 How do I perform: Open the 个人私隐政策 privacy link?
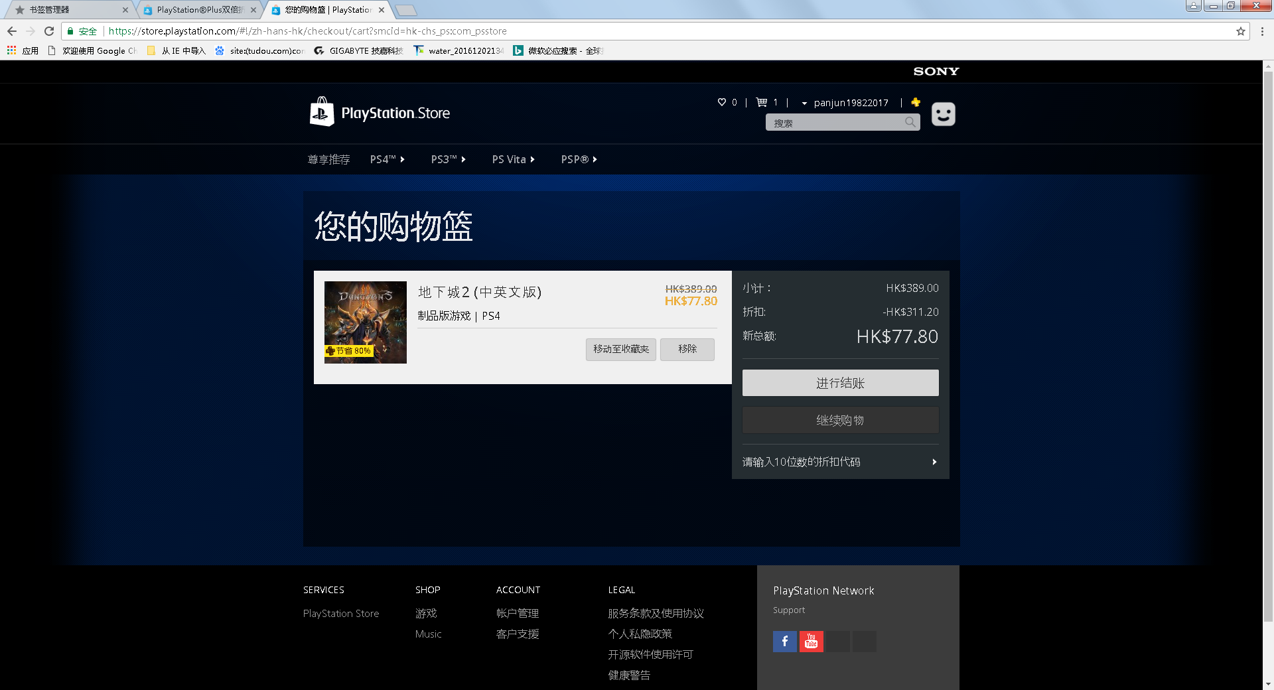click(640, 634)
